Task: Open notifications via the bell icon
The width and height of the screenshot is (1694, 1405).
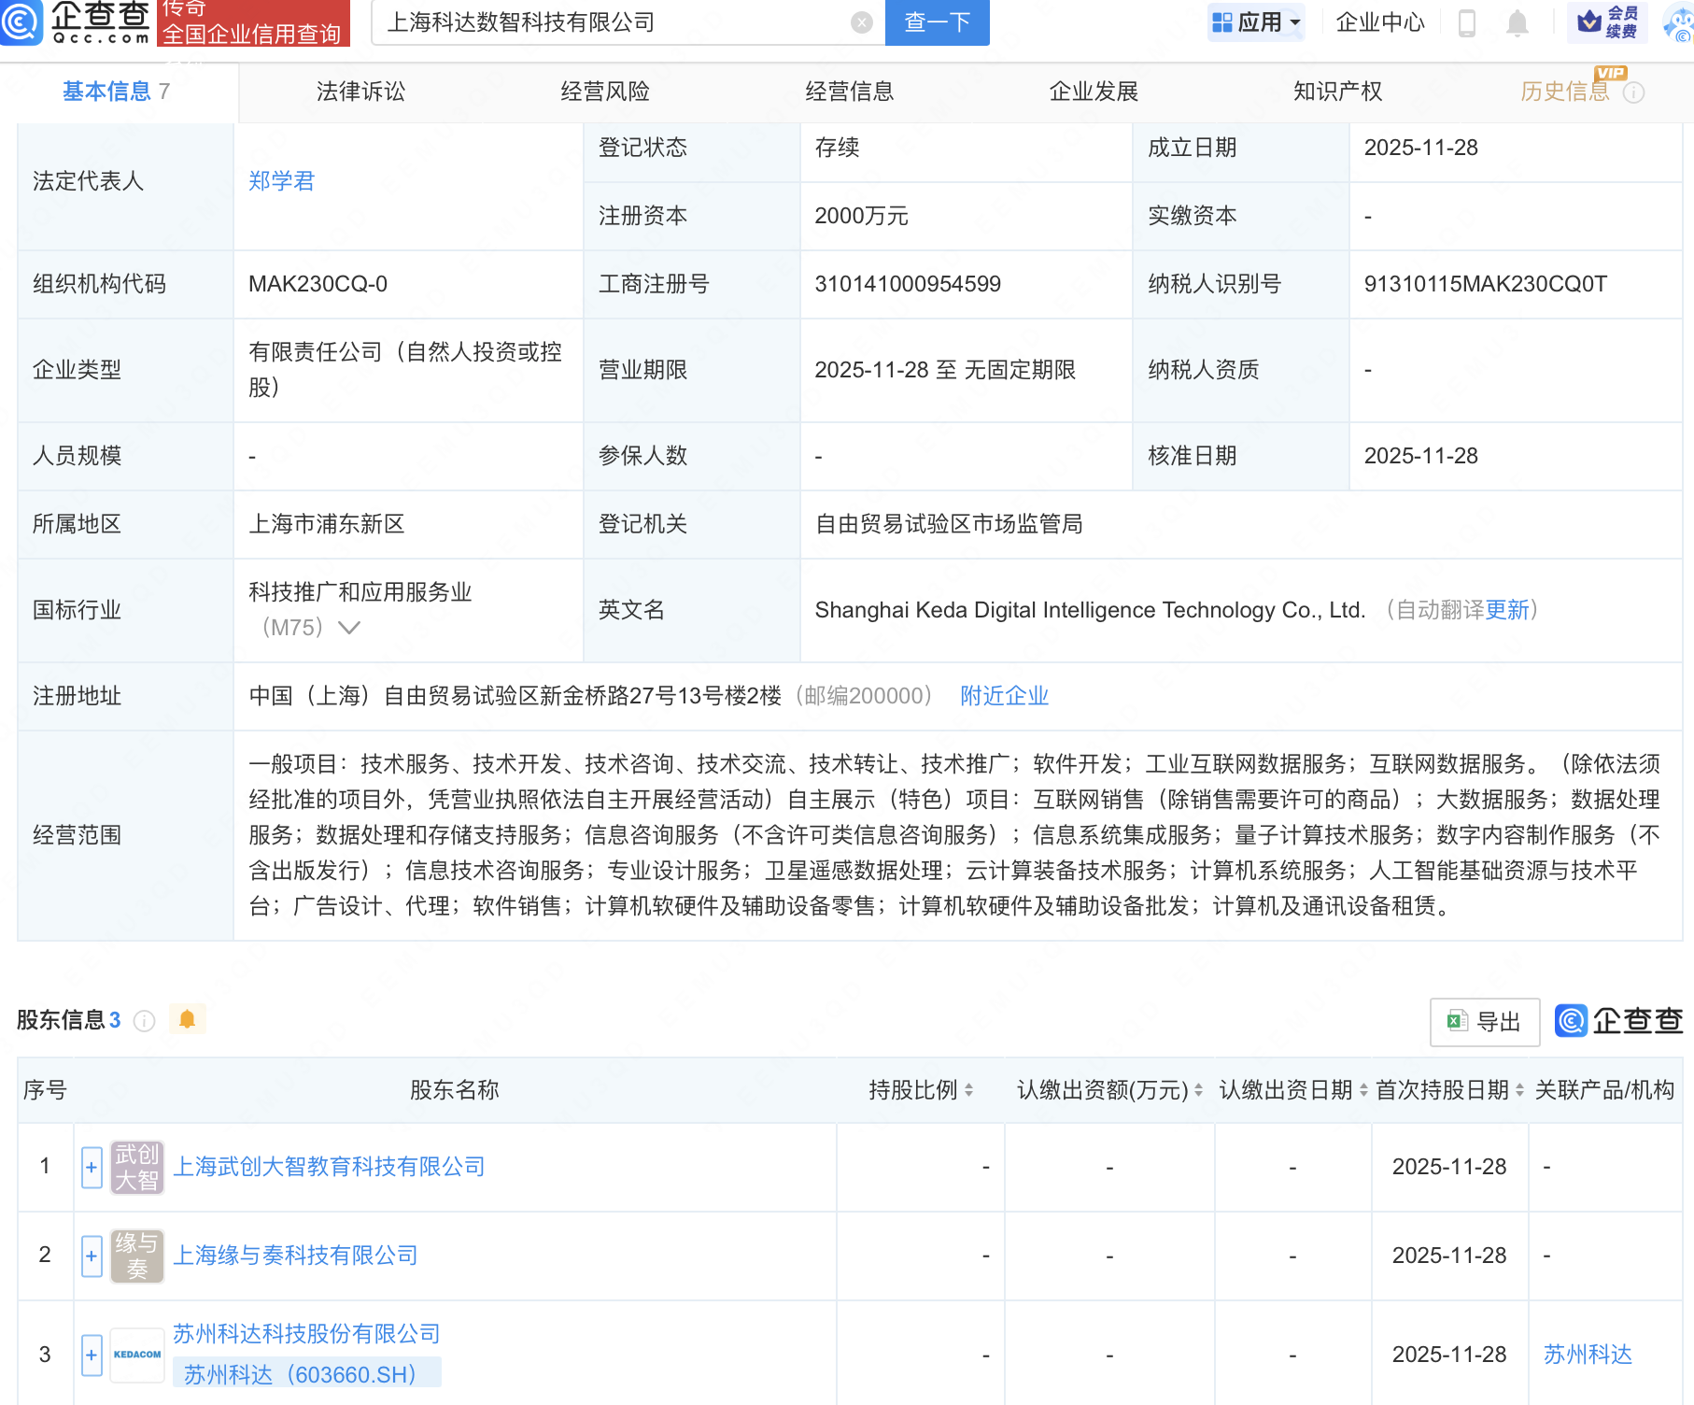Action: tap(1518, 23)
